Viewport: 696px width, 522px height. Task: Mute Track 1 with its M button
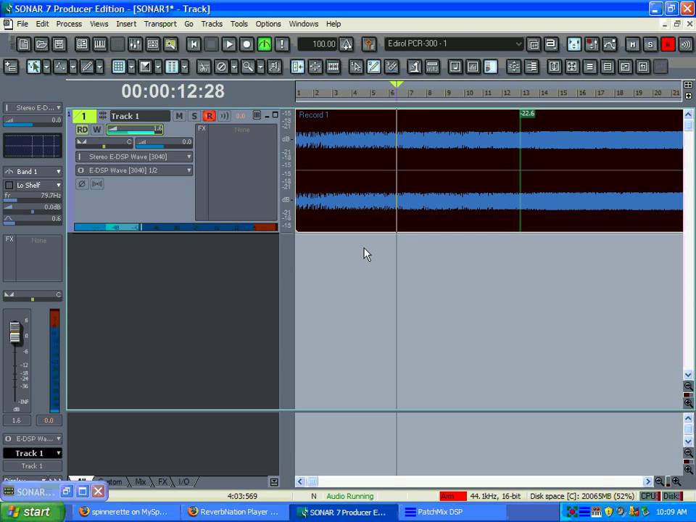[179, 116]
